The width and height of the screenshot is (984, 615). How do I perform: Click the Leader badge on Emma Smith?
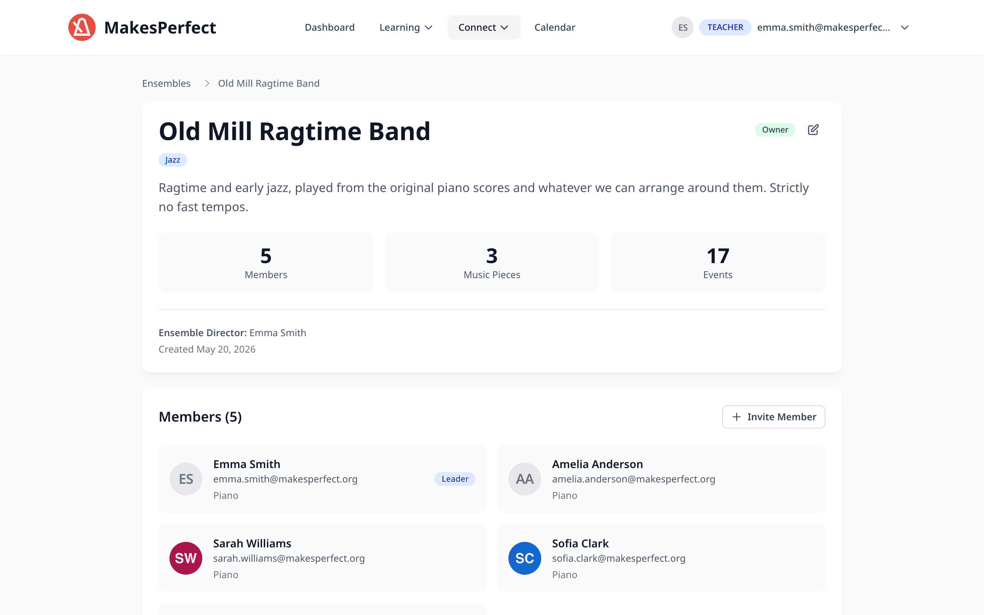[455, 479]
